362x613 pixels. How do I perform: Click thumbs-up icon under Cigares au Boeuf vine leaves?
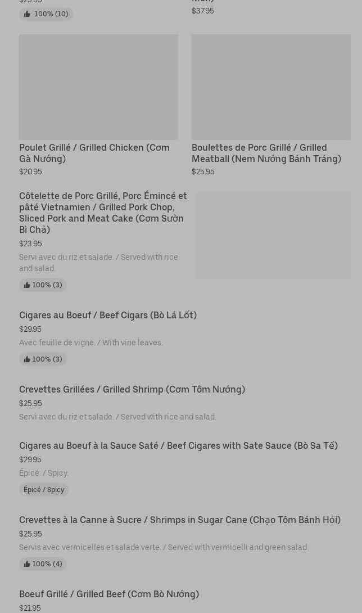(x=27, y=359)
